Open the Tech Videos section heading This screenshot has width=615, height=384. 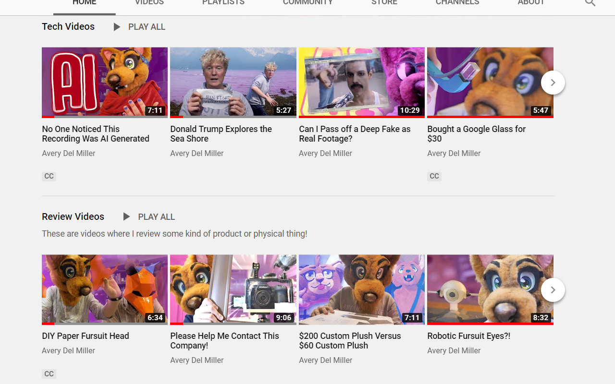pos(68,26)
